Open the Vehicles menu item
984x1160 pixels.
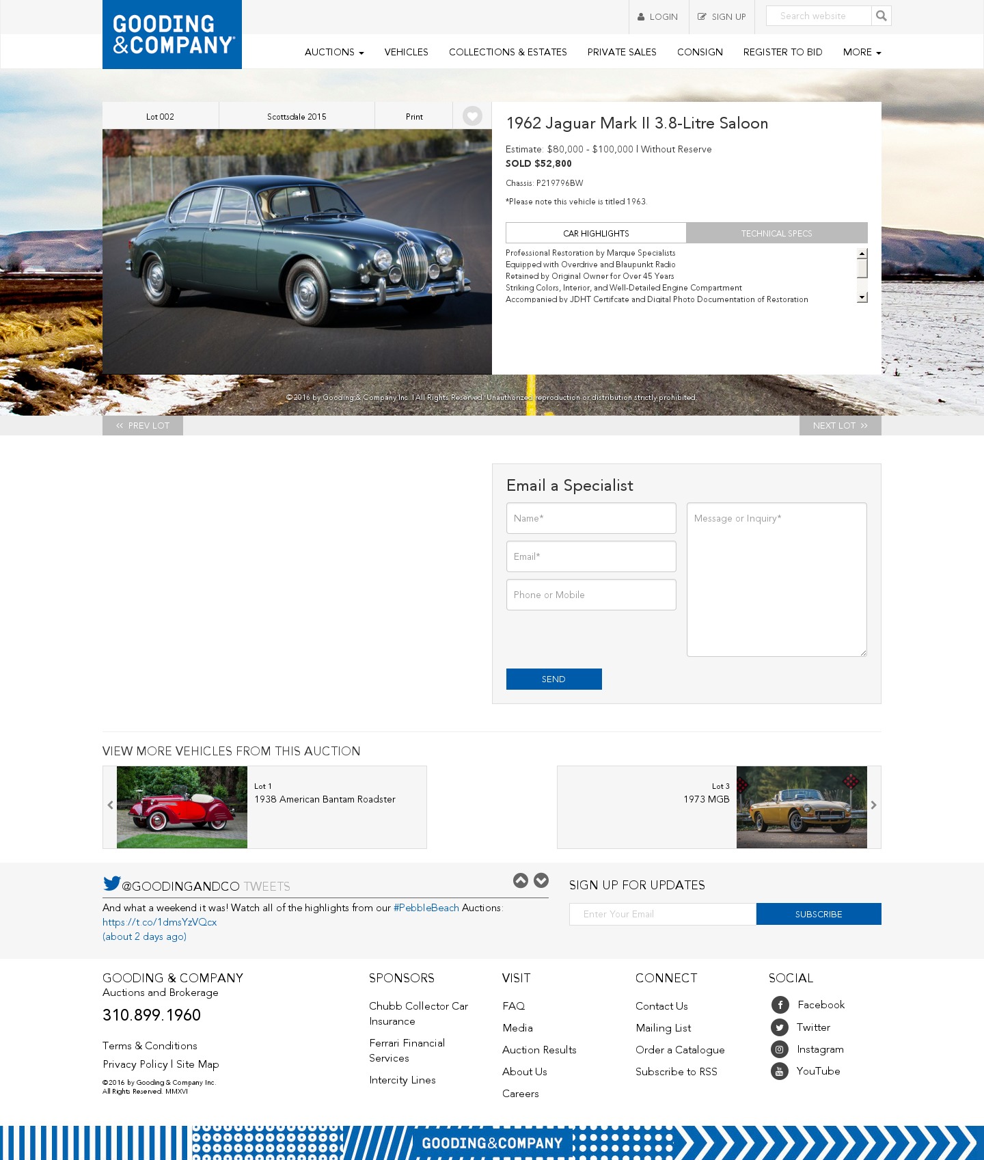407,52
